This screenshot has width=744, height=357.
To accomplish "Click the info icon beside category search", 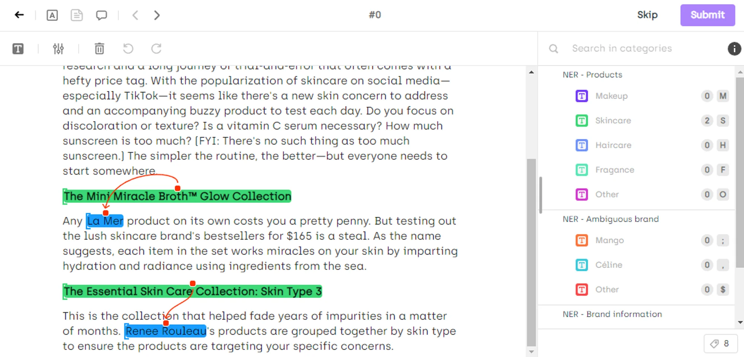I will pyautogui.click(x=734, y=48).
